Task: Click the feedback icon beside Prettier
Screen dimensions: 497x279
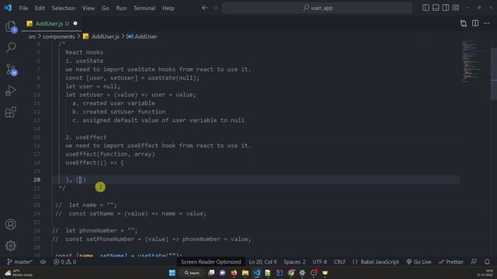Action: coord(474,262)
